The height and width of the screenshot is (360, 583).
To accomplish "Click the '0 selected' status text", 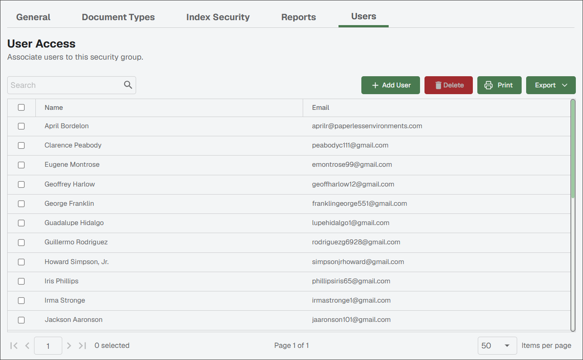I will 112,346.
